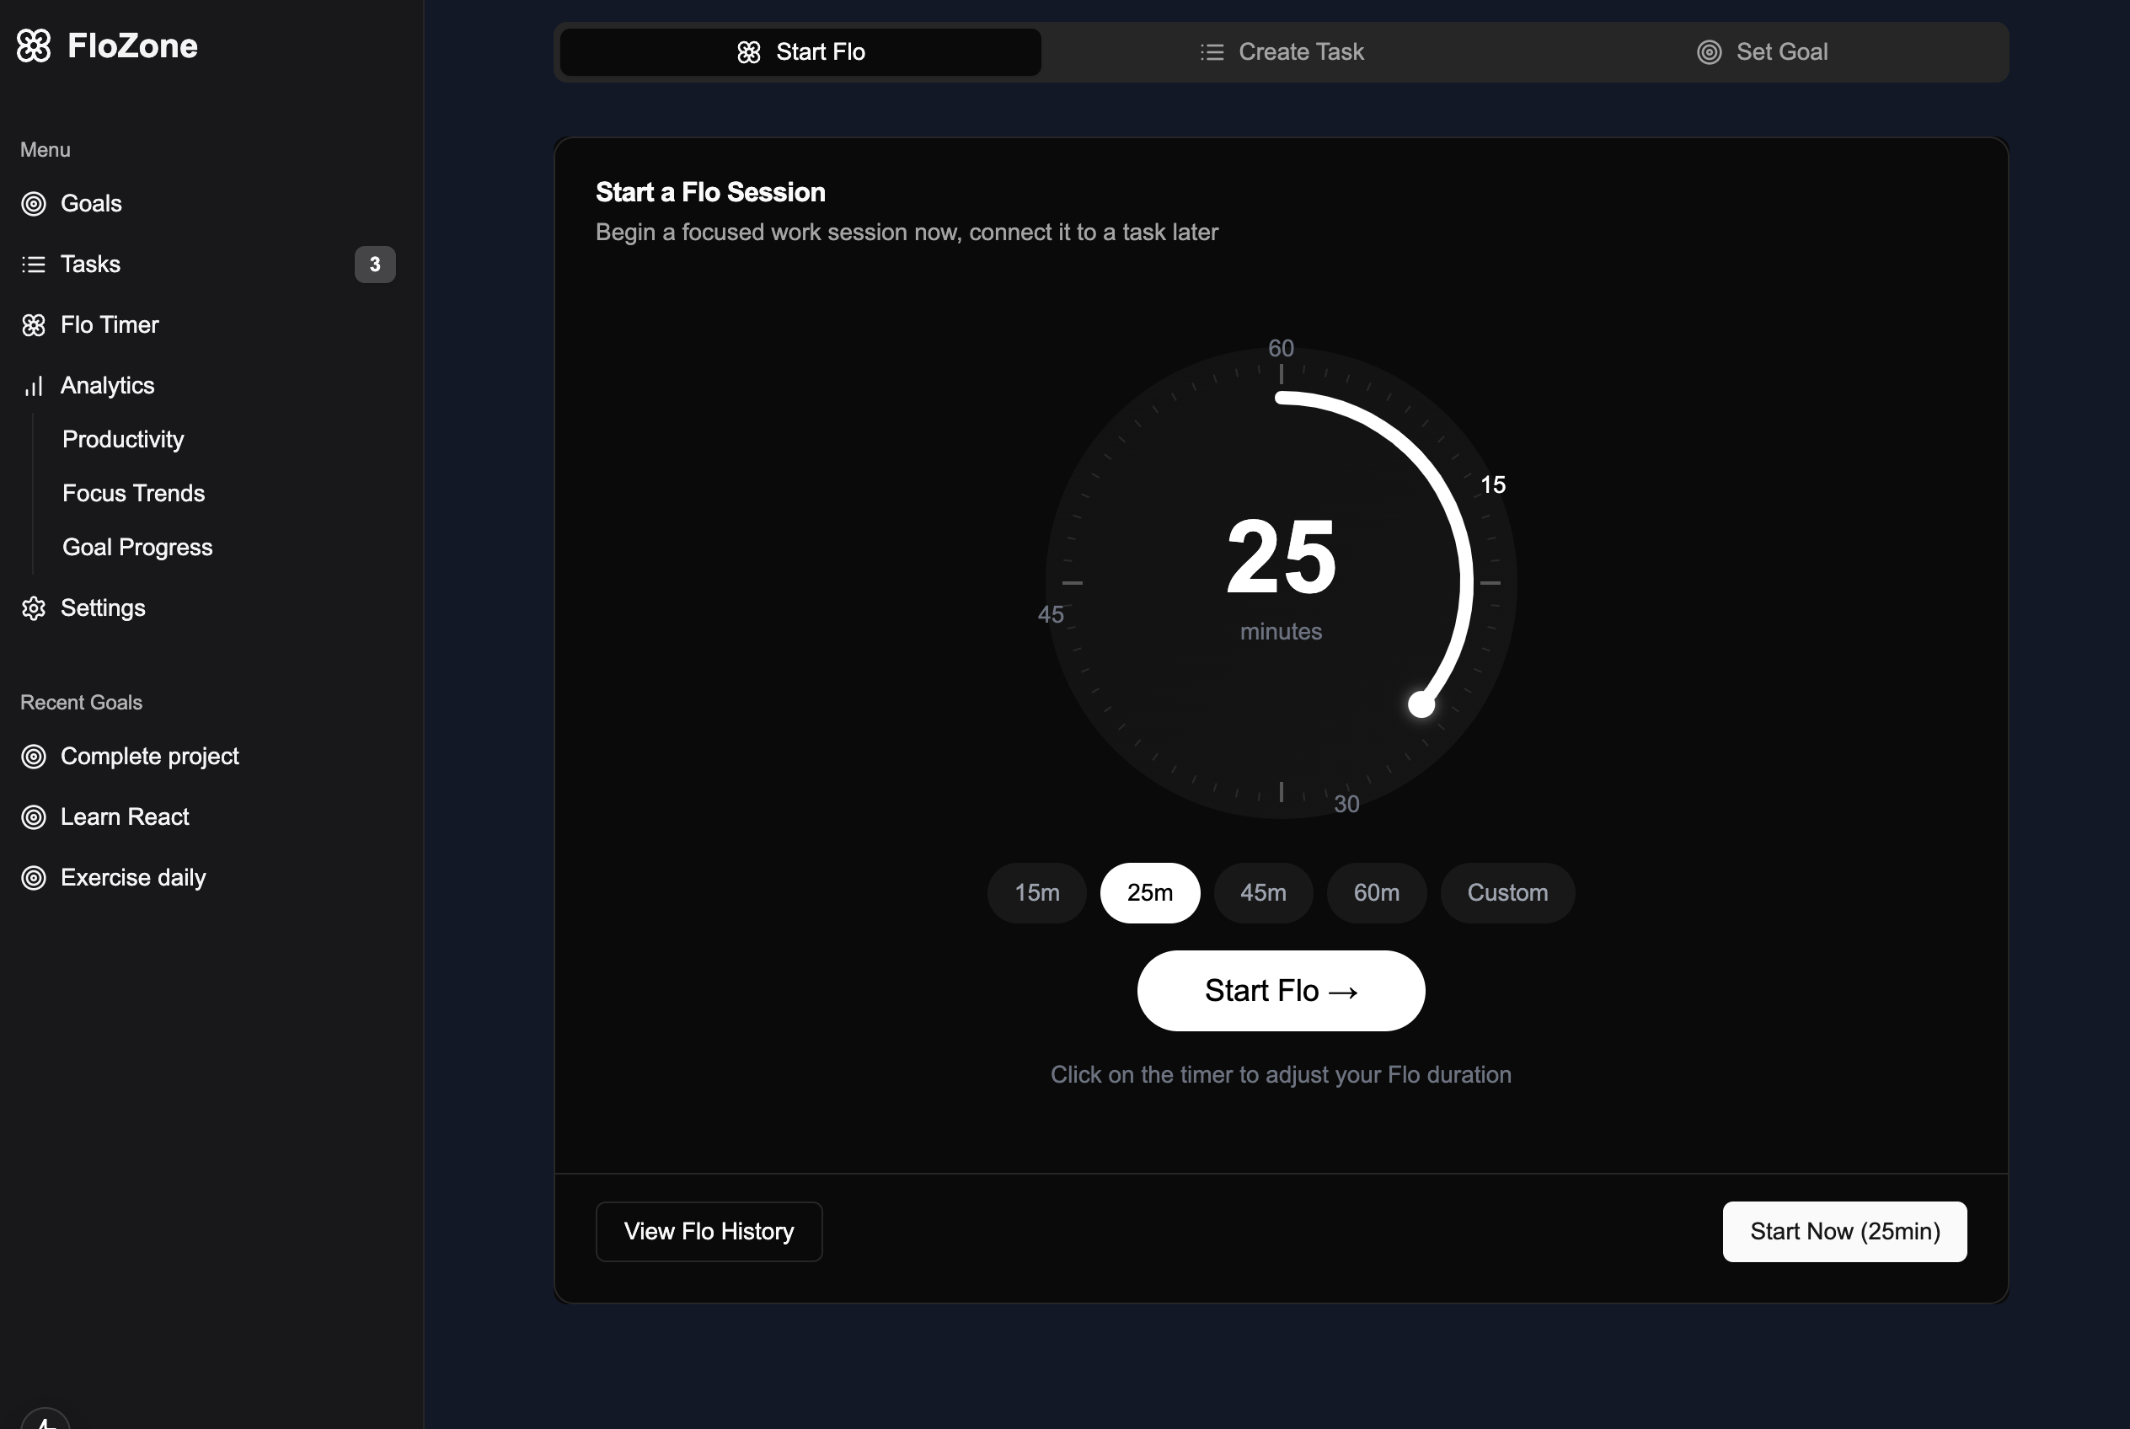Viewport: 2130px width, 1429px height.
Task: Enable the 60m session length
Action: tap(1376, 892)
